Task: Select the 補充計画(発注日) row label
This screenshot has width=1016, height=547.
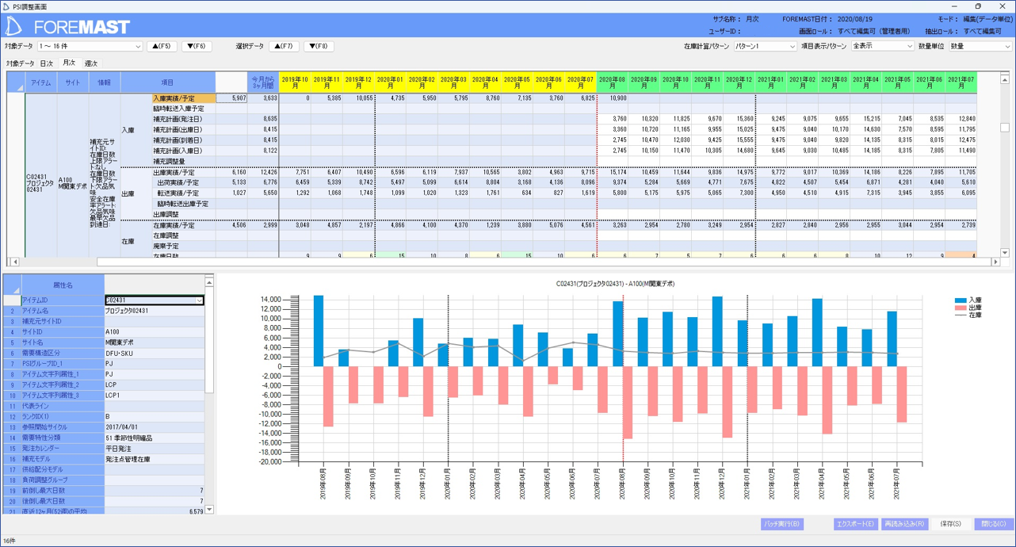Action: pos(183,119)
